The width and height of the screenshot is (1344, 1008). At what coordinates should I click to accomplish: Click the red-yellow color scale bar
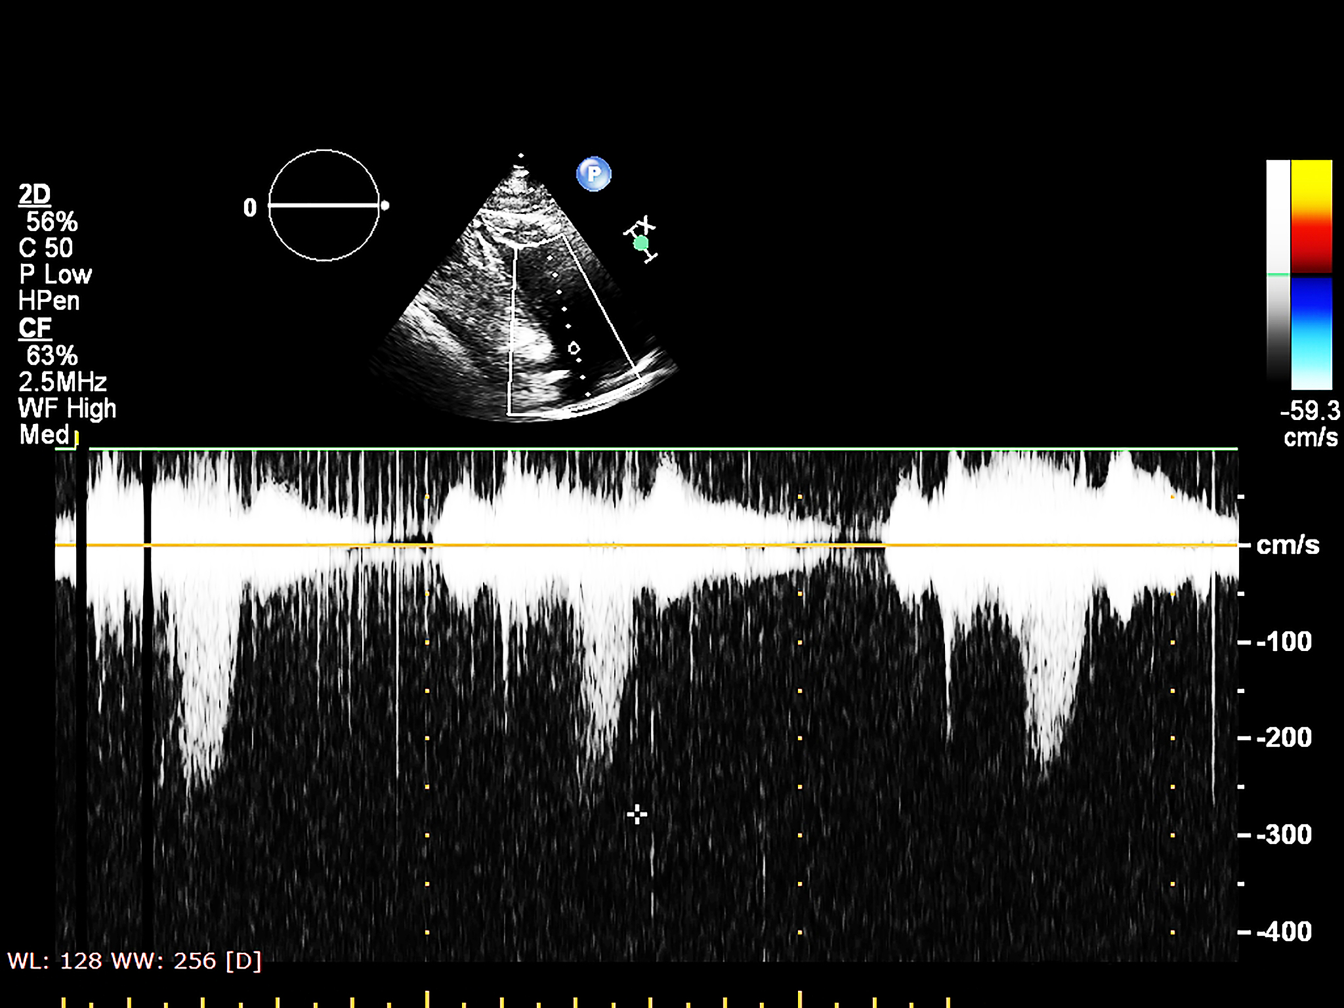pos(1311,217)
